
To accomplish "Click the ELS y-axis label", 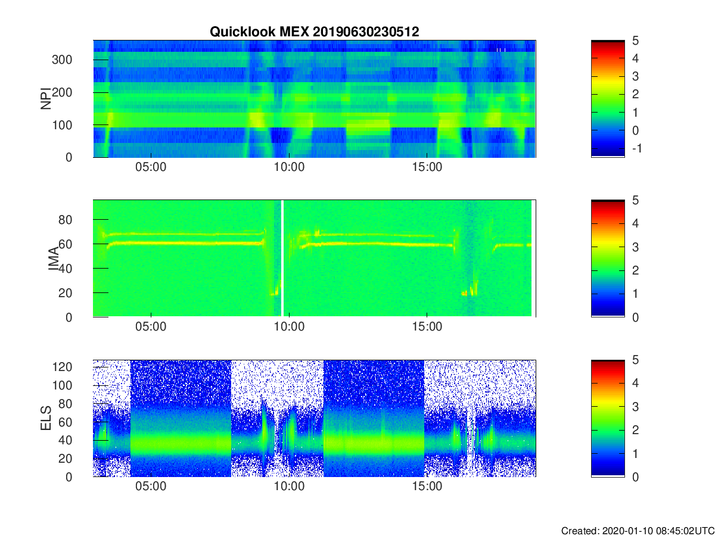I will 45,418.
